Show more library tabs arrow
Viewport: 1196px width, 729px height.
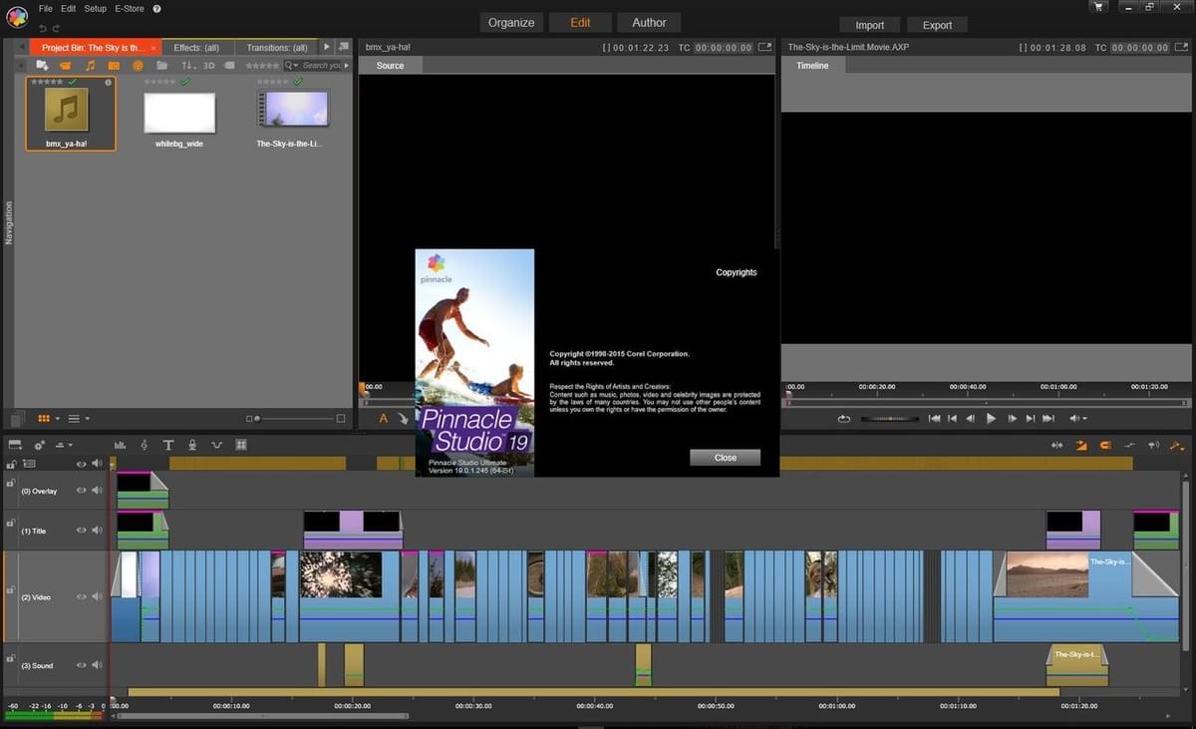(326, 47)
